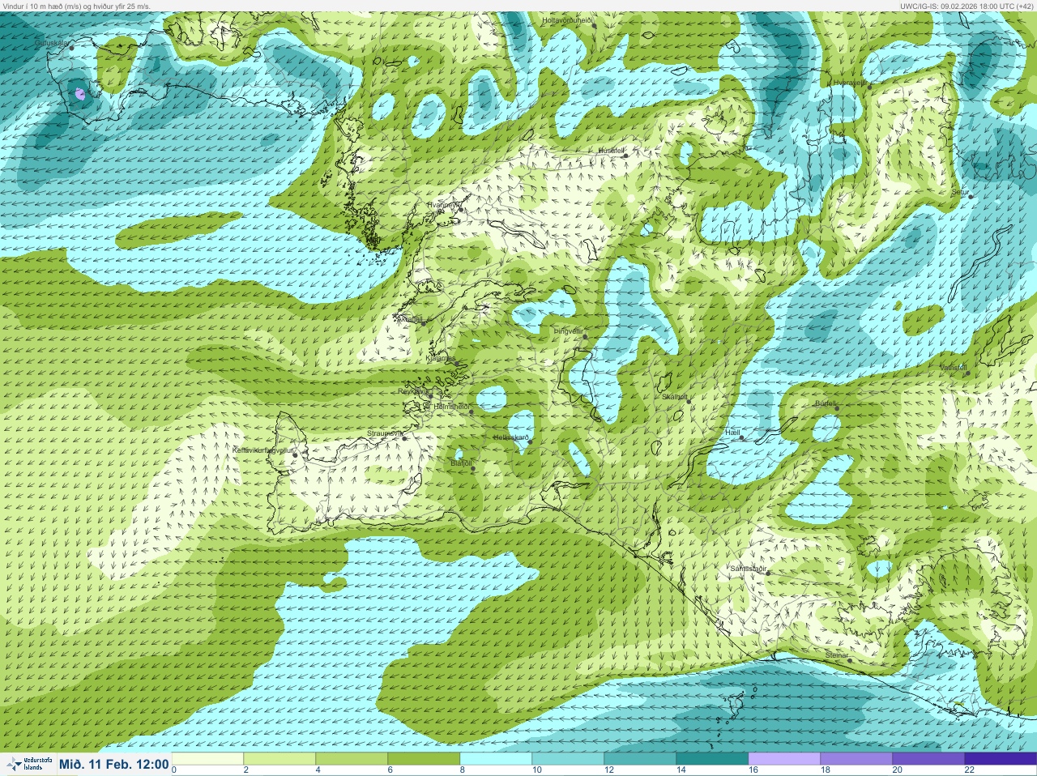
Task: Select the 18–20 m/s purple legend swatch
Action: coord(856,758)
